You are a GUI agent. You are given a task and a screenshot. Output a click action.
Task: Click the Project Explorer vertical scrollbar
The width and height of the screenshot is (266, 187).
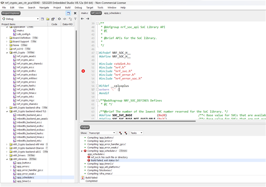coord(76,75)
